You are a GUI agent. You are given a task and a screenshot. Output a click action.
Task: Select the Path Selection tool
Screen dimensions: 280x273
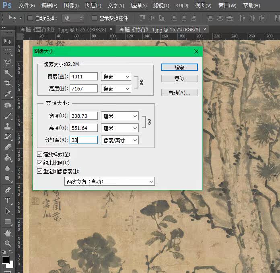8,211
